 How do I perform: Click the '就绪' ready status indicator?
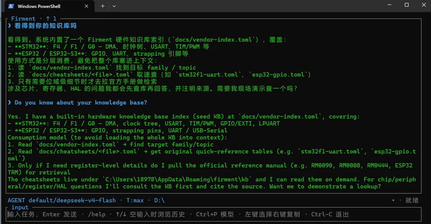click(x=412, y=200)
